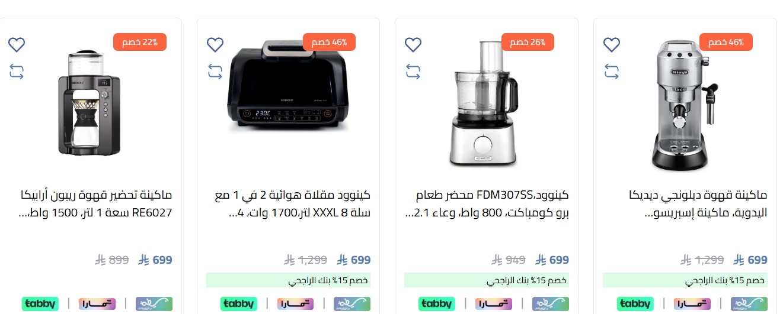Compare the Rebune RE6027 coffee maker
783x314 pixels.
(x=17, y=72)
